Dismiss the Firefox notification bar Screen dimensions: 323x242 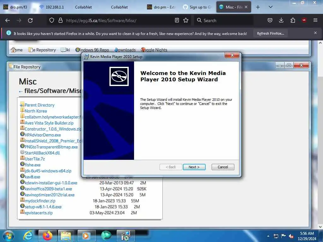pos(315,33)
